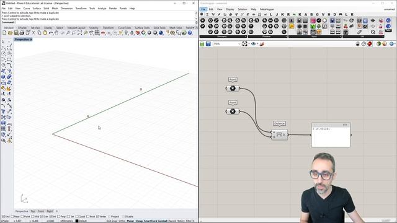
Task: Click the Grasshopper panel showing distance value
Action: click(x=331, y=135)
